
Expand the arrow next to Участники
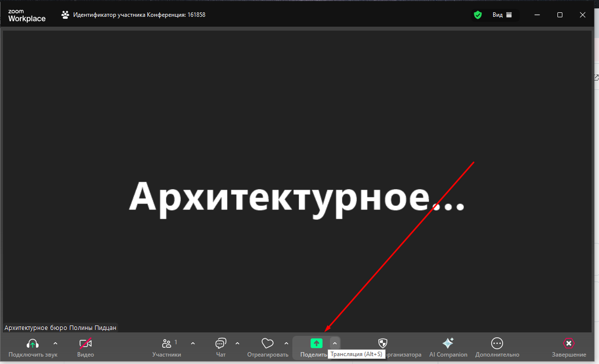[x=193, y=343]
